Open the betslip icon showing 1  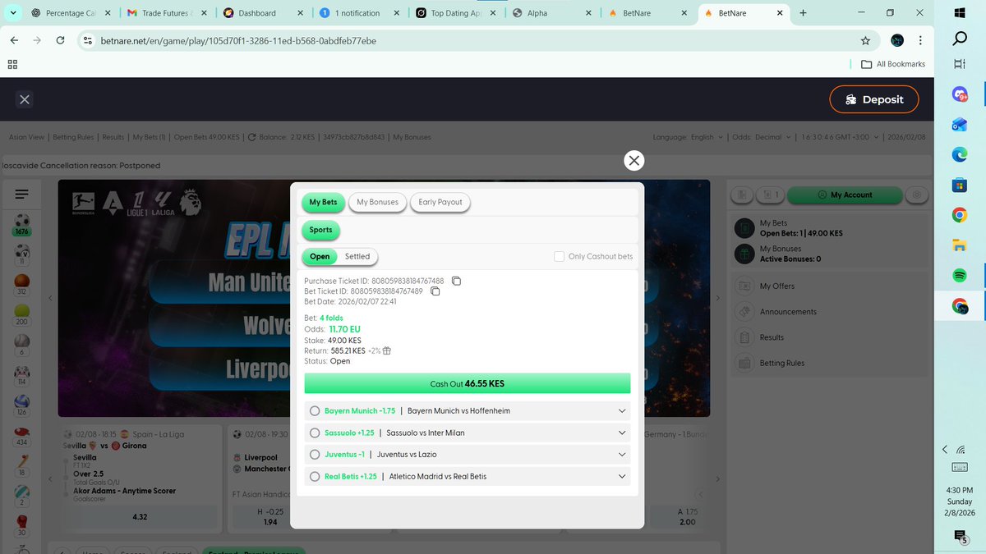pyautogui.click(x=769, y=195)
